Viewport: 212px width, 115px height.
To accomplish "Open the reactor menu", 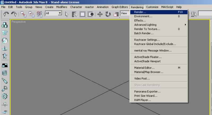I will point(89,7).
